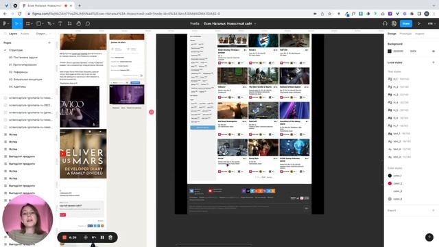439x247 pixels.
Task: Switch to the Prototype tab
Action: tap(405, 34)
